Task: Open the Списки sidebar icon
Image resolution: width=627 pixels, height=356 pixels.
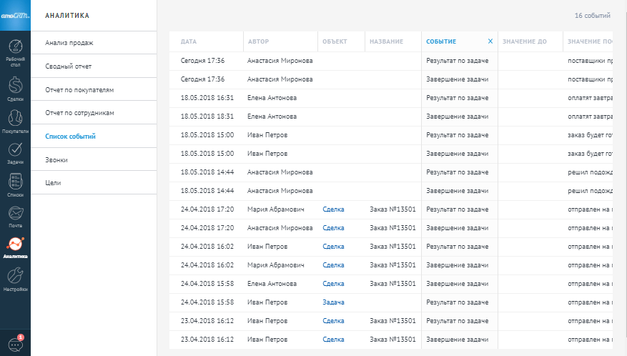Action: click(15, 182)
